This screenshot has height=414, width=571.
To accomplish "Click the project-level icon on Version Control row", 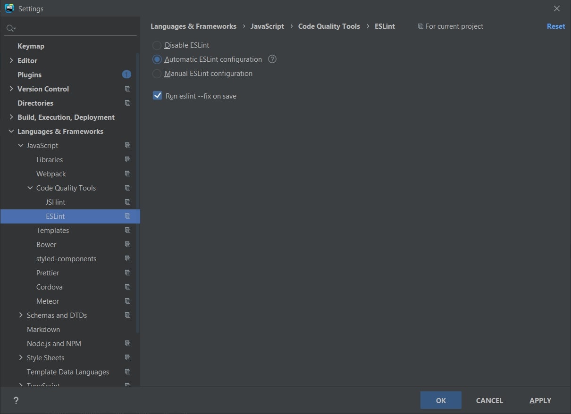I will 127,89.
